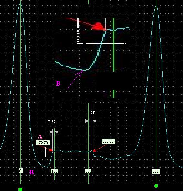Image resolution: width=183 pixels, height=191 pixels.
Task: Select the 360 degree marker label
Action: click(88, 171)
